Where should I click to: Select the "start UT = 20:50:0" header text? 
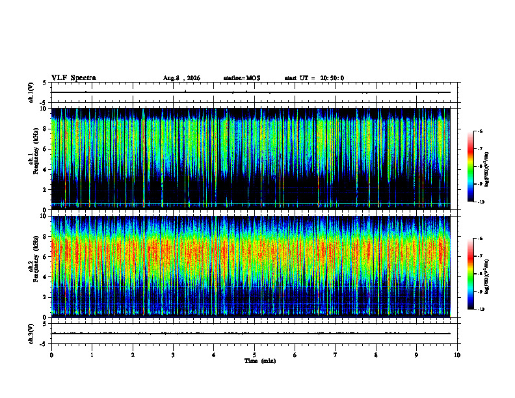314,78
